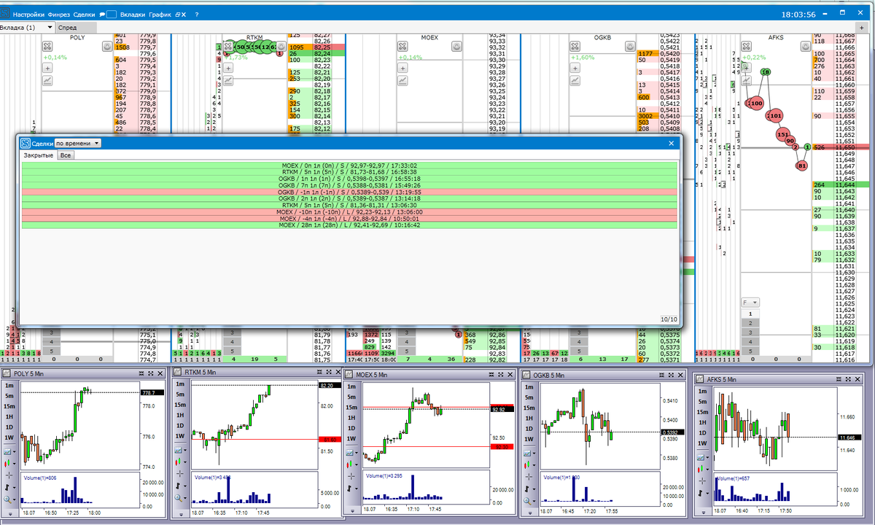This screenshot has width=875, height=525.
Task: Switch to the Все tab in Сделки window
Action: point(66,155)
